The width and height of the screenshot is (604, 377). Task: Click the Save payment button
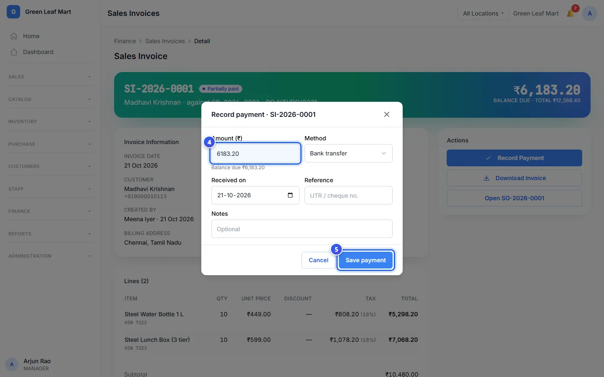(x=366, y=260)
